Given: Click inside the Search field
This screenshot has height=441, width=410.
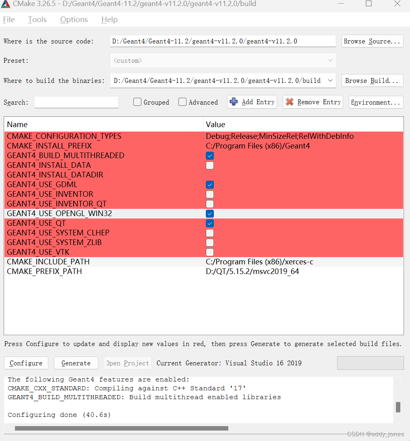Looking at the screenshot, I should click(x=76, y=102).
